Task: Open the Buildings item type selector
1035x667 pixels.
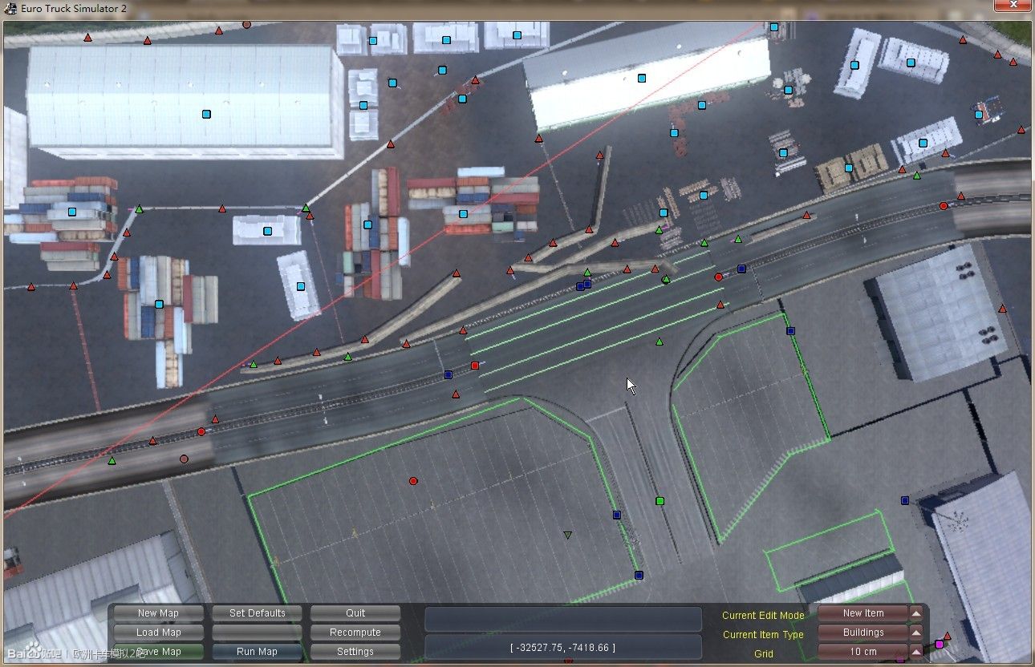Action: [863, 633]
